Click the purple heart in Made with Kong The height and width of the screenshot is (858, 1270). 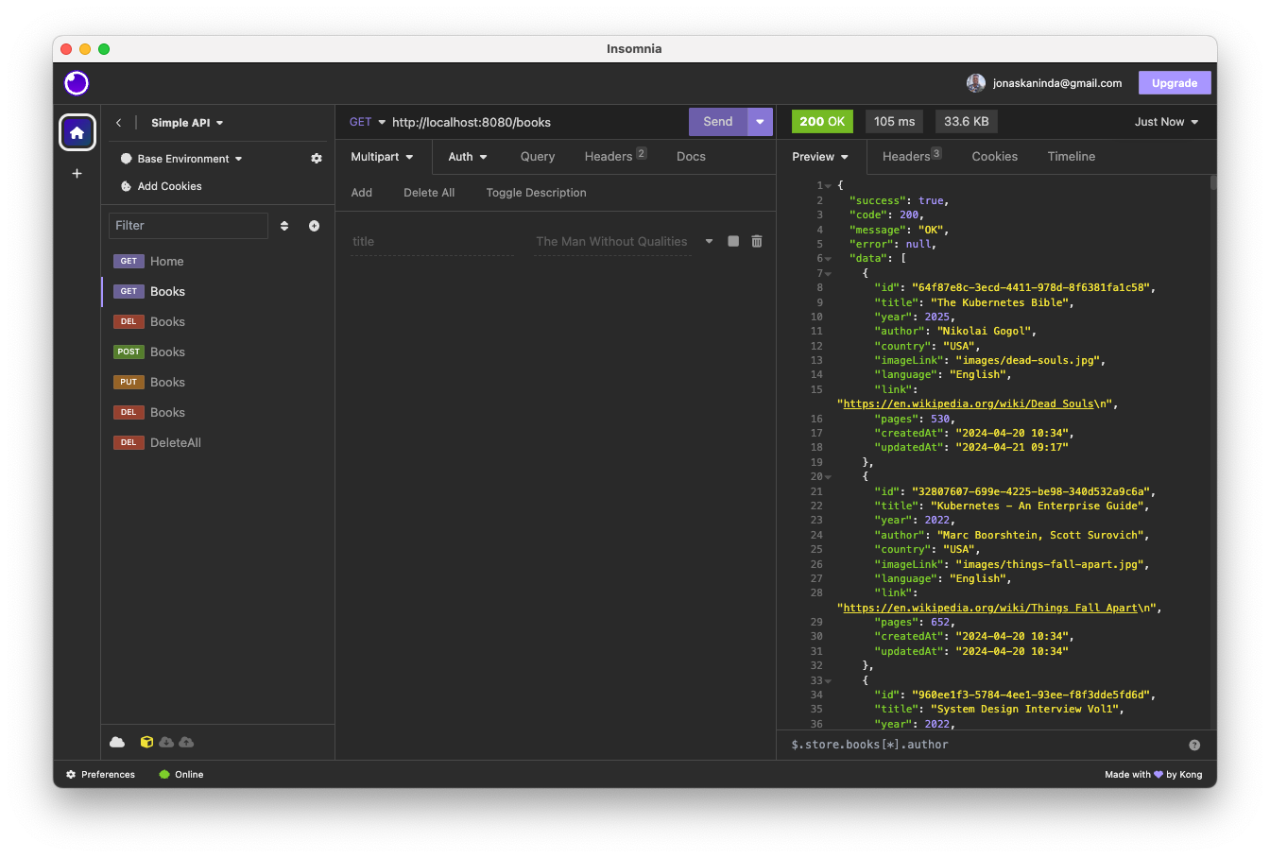1158,774
